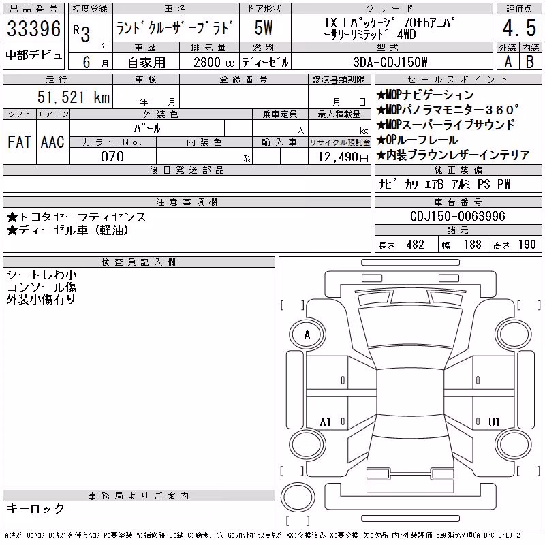This screenshot has width=545, height=545.
Task: Select the interior grade B
Action: (x=530, y=62)
